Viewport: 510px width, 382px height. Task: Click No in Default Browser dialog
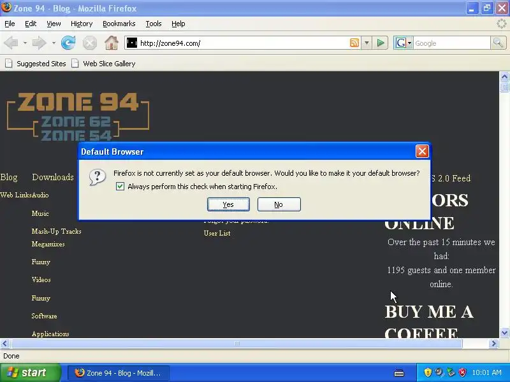(x=279, y=204)
